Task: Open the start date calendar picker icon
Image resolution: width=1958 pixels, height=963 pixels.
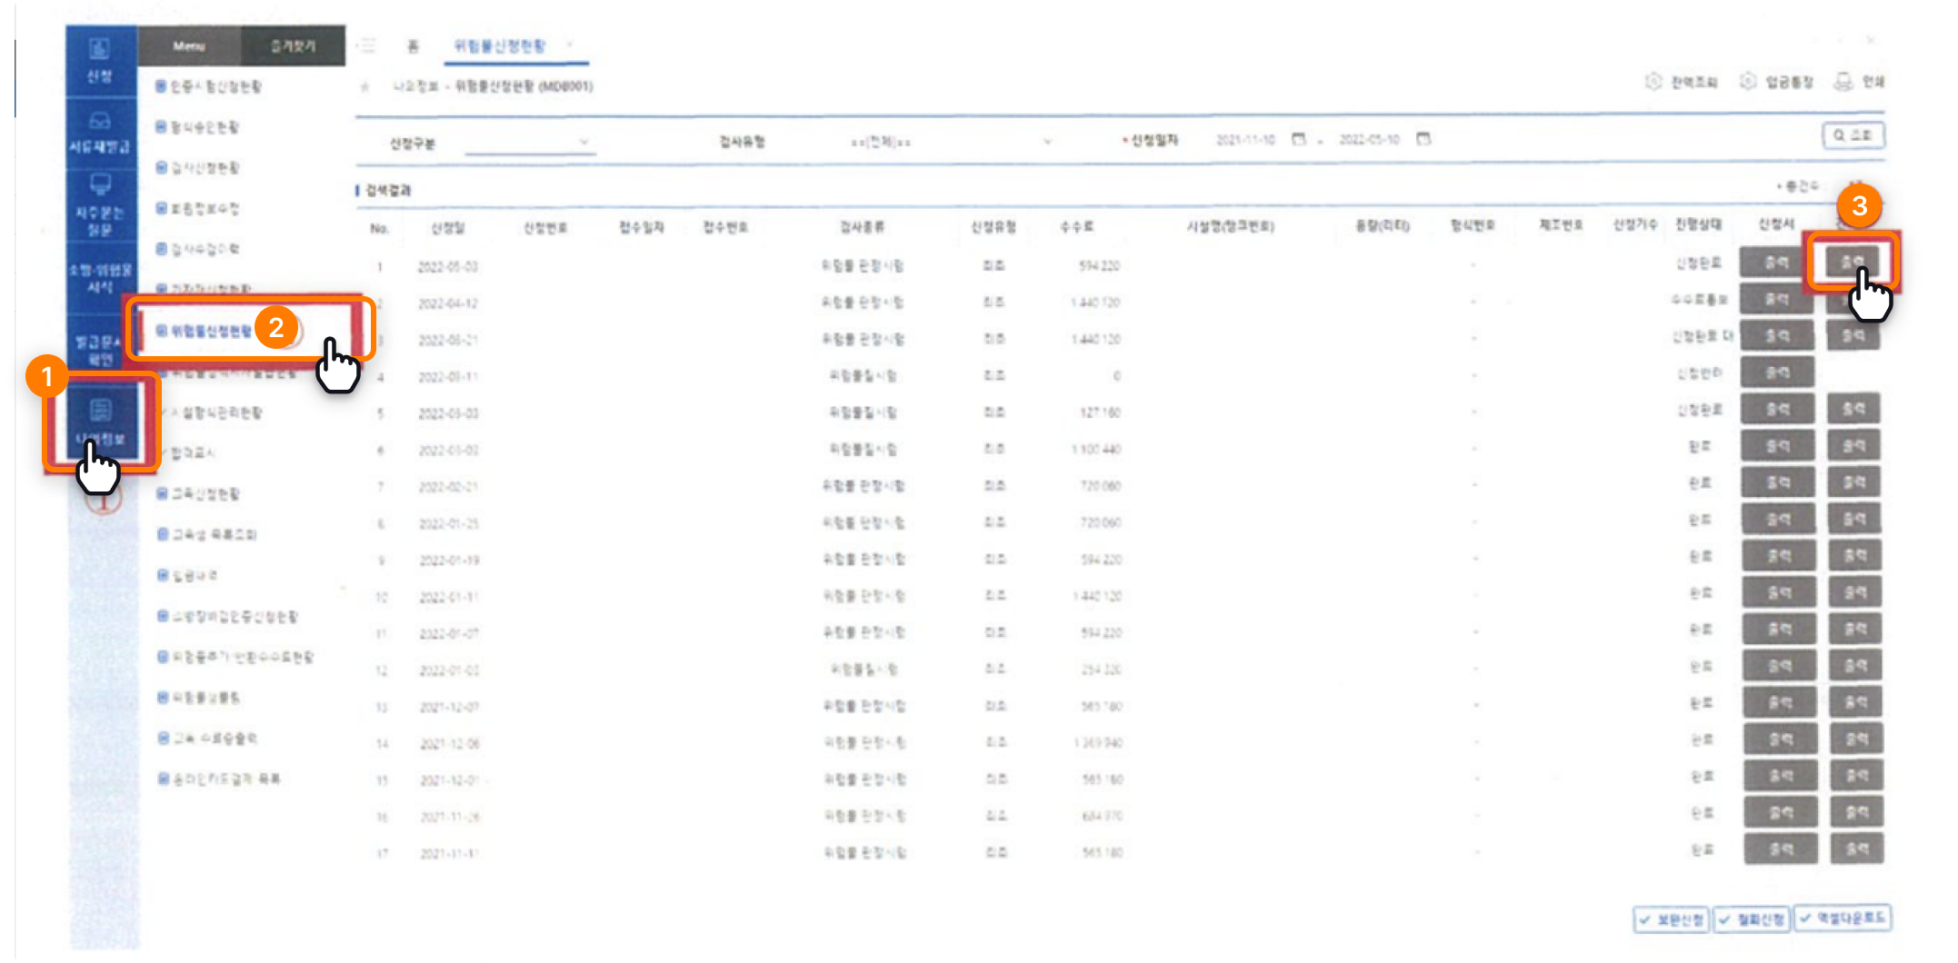Action: 1299,139
